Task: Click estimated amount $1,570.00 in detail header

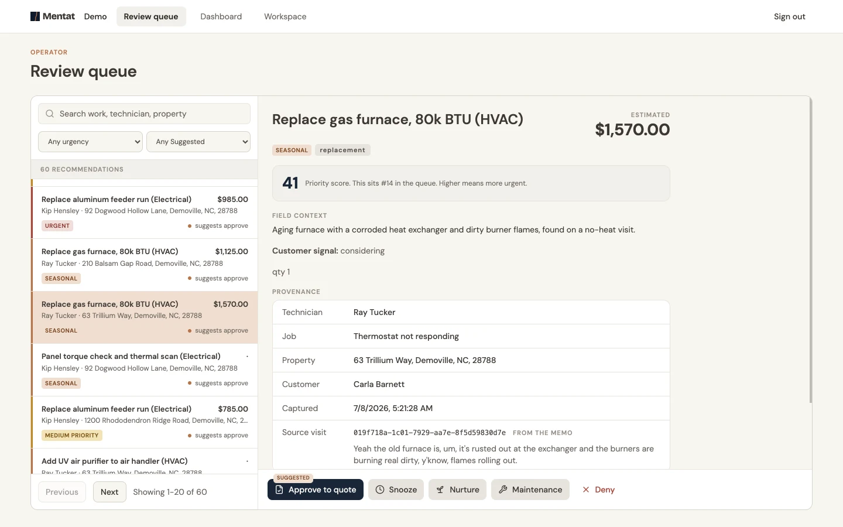Action: click(632, 129)
